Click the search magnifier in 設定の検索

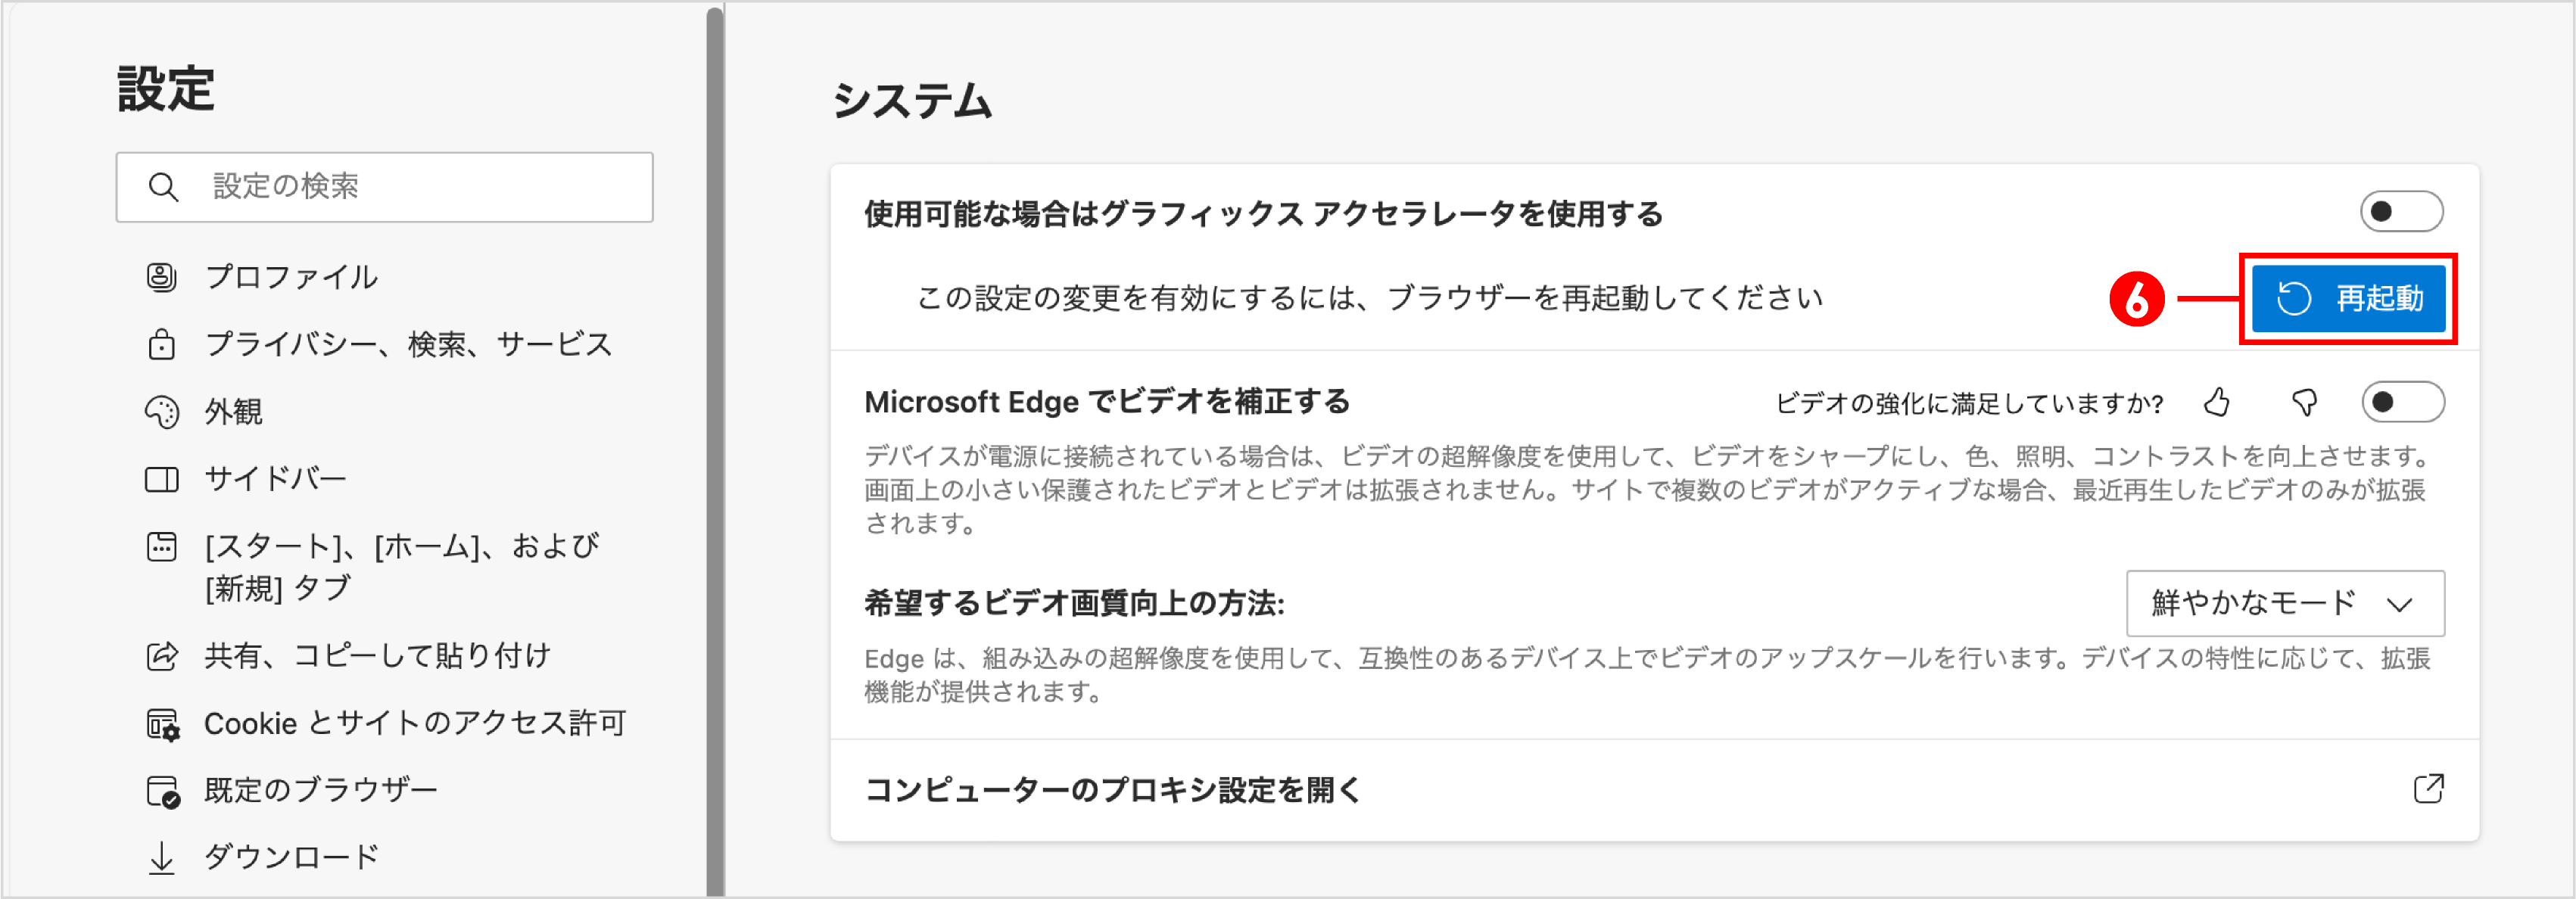tap(164, 186)
